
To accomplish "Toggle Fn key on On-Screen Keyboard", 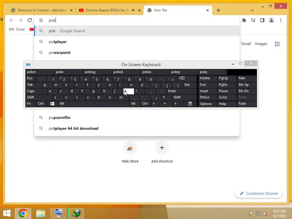I will coord(31,104).
